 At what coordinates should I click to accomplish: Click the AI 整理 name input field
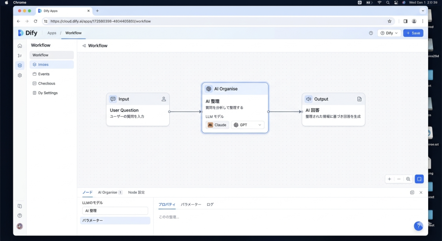coord(115,211)
